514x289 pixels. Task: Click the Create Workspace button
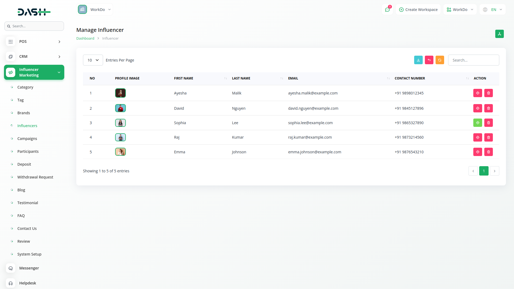(418, 10)
